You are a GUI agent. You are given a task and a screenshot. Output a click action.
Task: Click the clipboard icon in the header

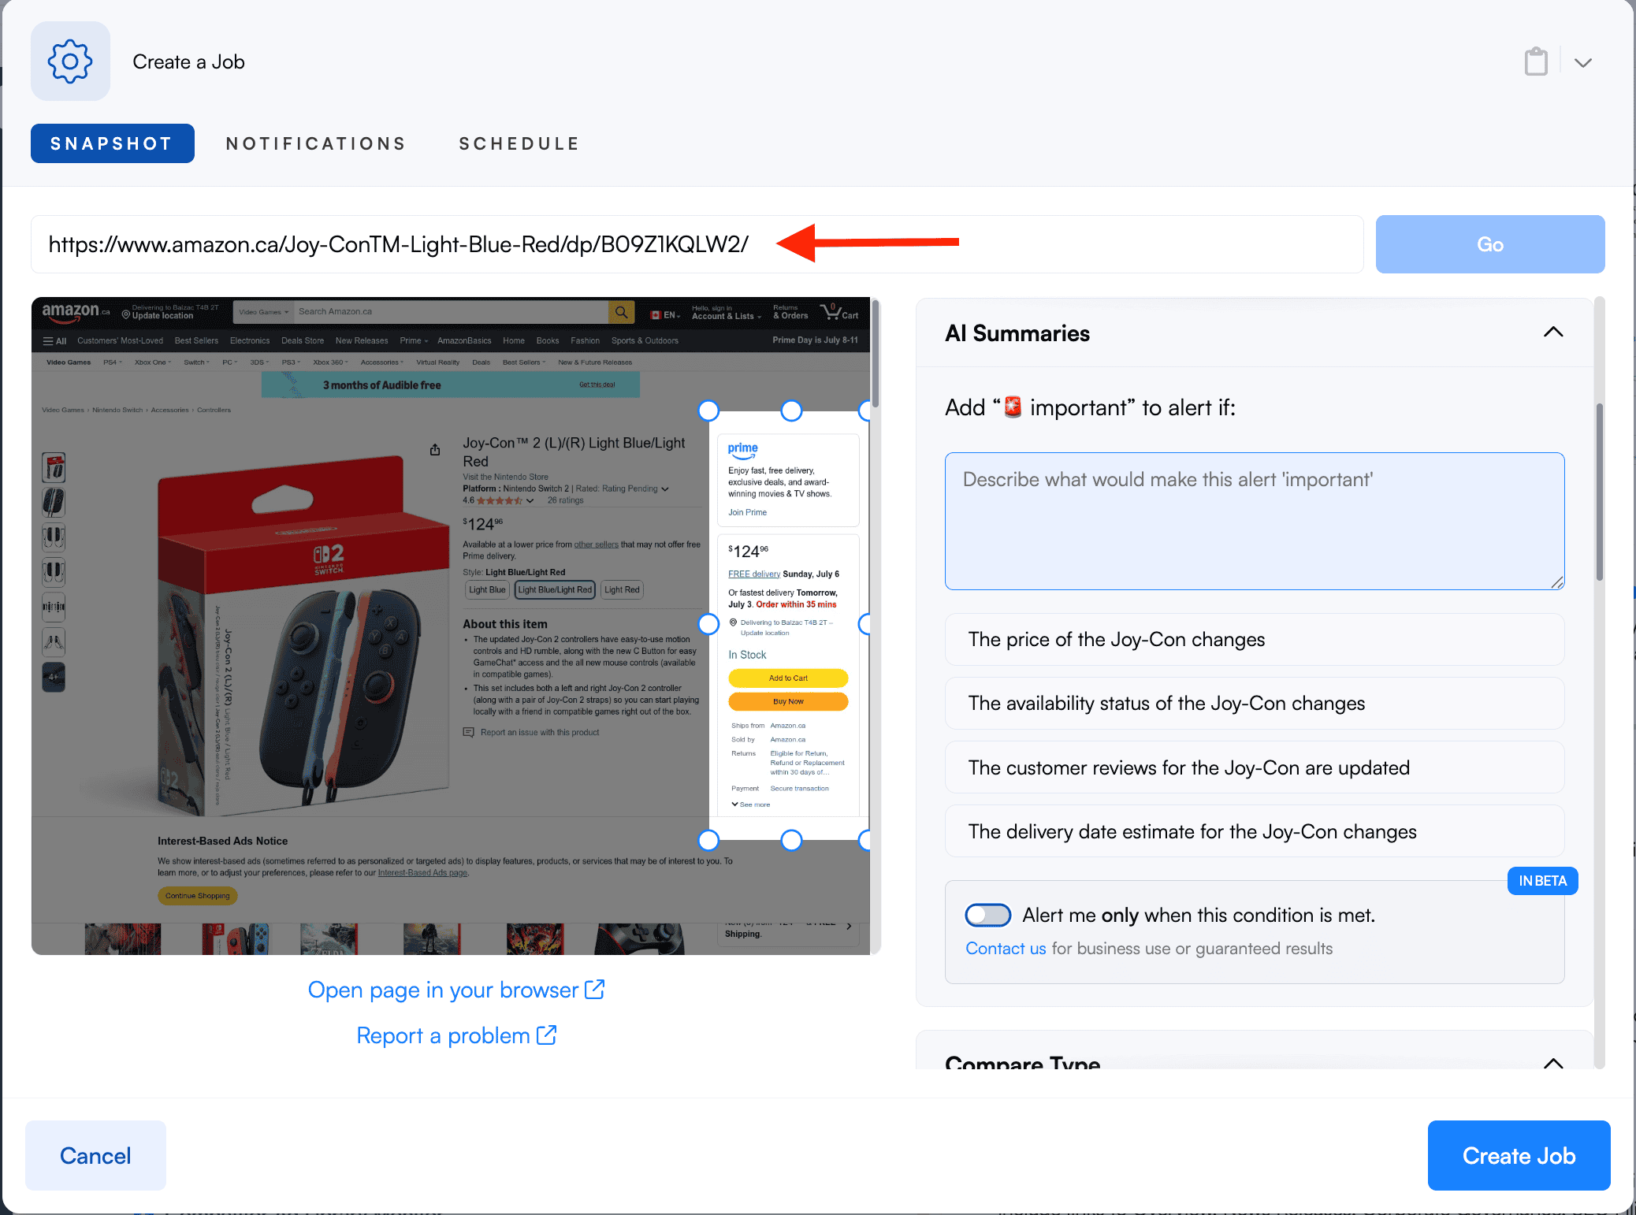[1535, 61]
